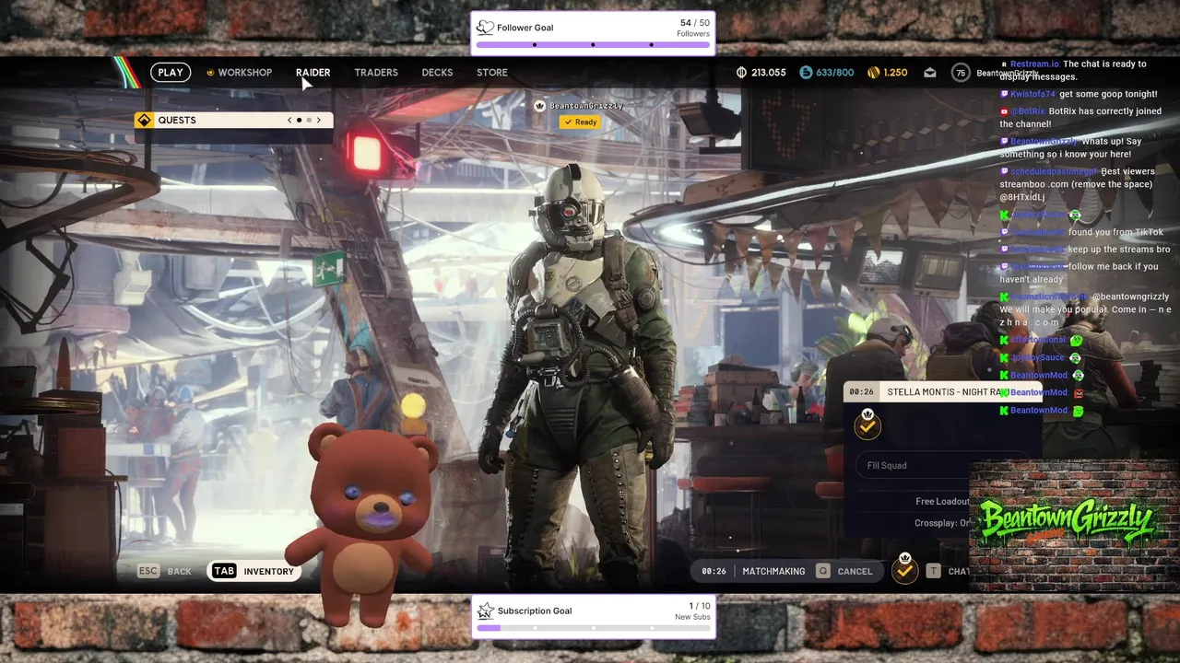Click the BeantownGrizzly graffiti logo
The width and height of the screenshot is (1180, 663).
point(1068,524)
